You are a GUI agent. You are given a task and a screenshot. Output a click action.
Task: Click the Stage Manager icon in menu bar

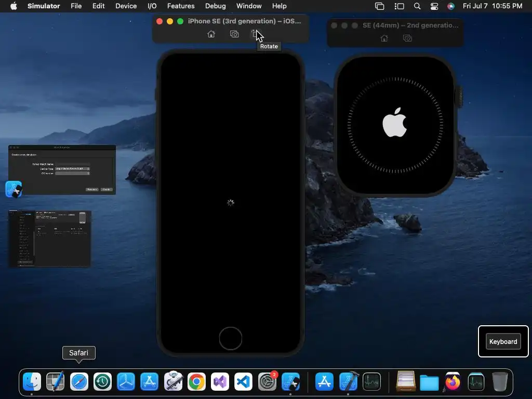tap(400, 6)
